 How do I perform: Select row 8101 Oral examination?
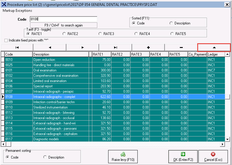point(45,70)
